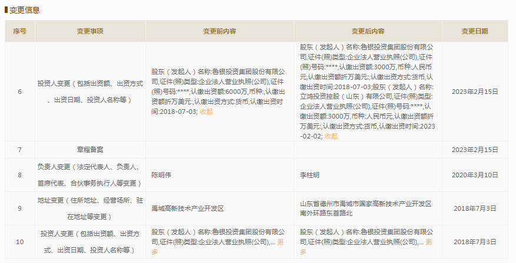Click the name 李柱明 in row 8

[x=311, y=175]
